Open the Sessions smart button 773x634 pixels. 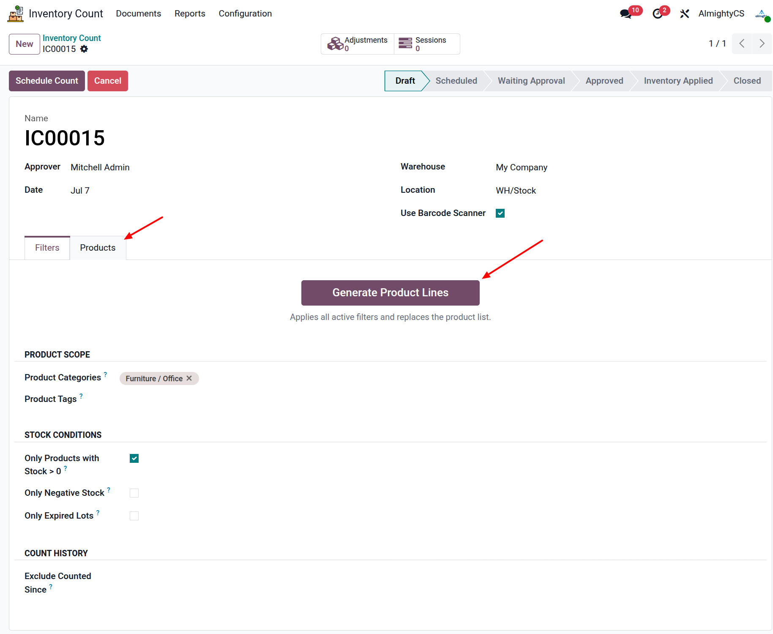[427, 44]
